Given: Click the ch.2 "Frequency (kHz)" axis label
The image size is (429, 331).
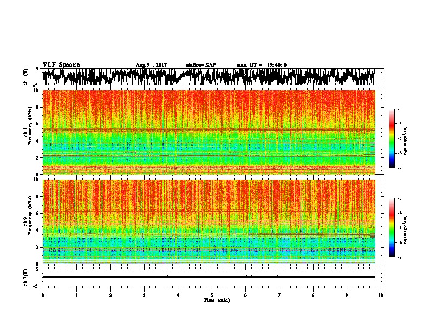Looking at the screenshot, I should 30,215.
